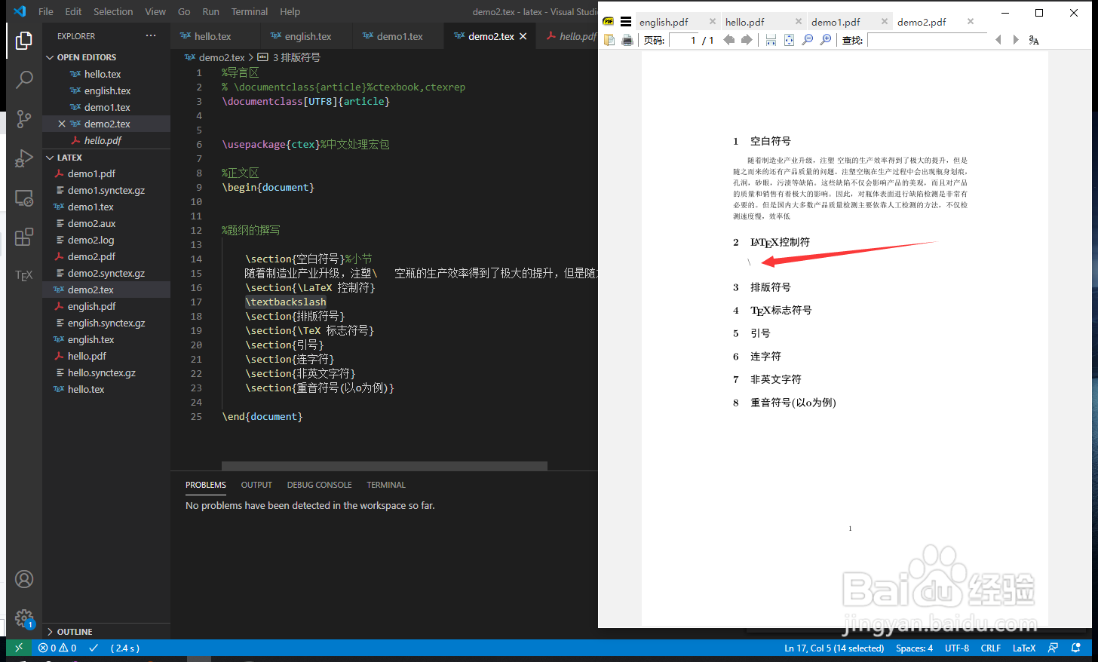The height and width of the screenshot is (662, 1098).
Task: Click the remote window status bar icon
Action: pyautogui.click(x=19, y=648)
